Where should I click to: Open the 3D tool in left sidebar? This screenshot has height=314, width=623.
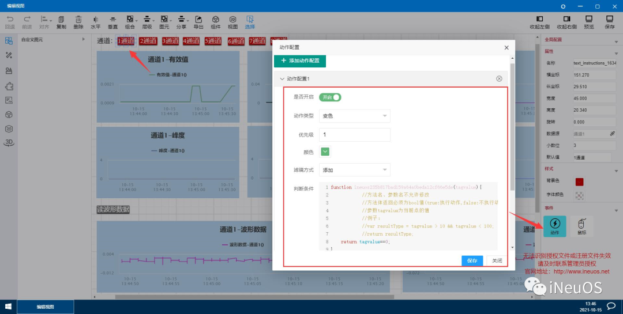(9, 143)
